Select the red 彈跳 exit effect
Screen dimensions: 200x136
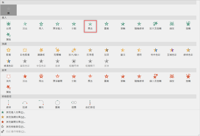[8, 89]
